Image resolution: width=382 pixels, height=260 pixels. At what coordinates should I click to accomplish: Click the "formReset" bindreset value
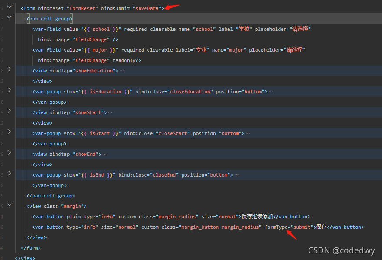click(x=82, y=8)
